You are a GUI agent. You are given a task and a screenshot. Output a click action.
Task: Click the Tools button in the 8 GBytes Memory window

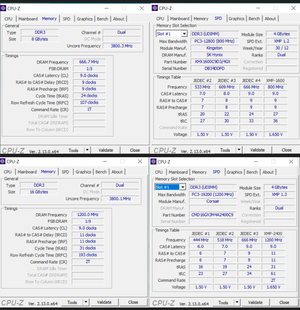point(73,151)
